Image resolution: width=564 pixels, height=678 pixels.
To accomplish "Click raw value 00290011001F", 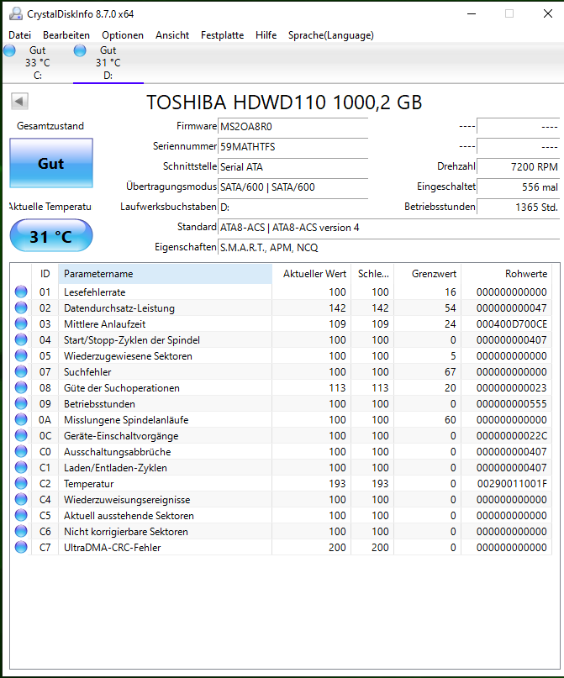I will (x=512, y=483).
